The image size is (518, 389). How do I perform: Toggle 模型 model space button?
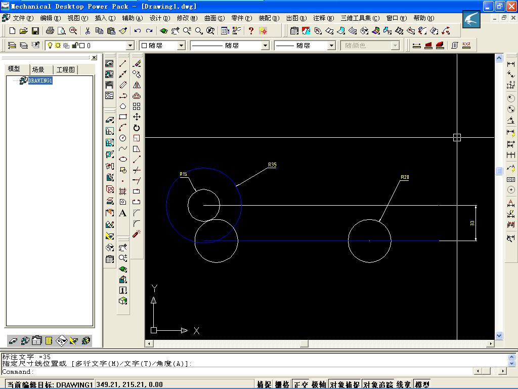pos(422,384)
